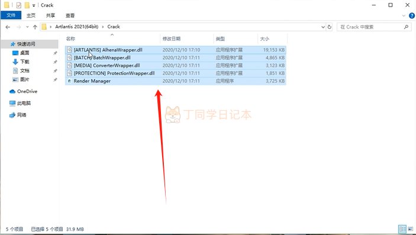Switch to the 主页 ribbon tab
The width and height of the screenshot is (416, 235).
(31, 15)
